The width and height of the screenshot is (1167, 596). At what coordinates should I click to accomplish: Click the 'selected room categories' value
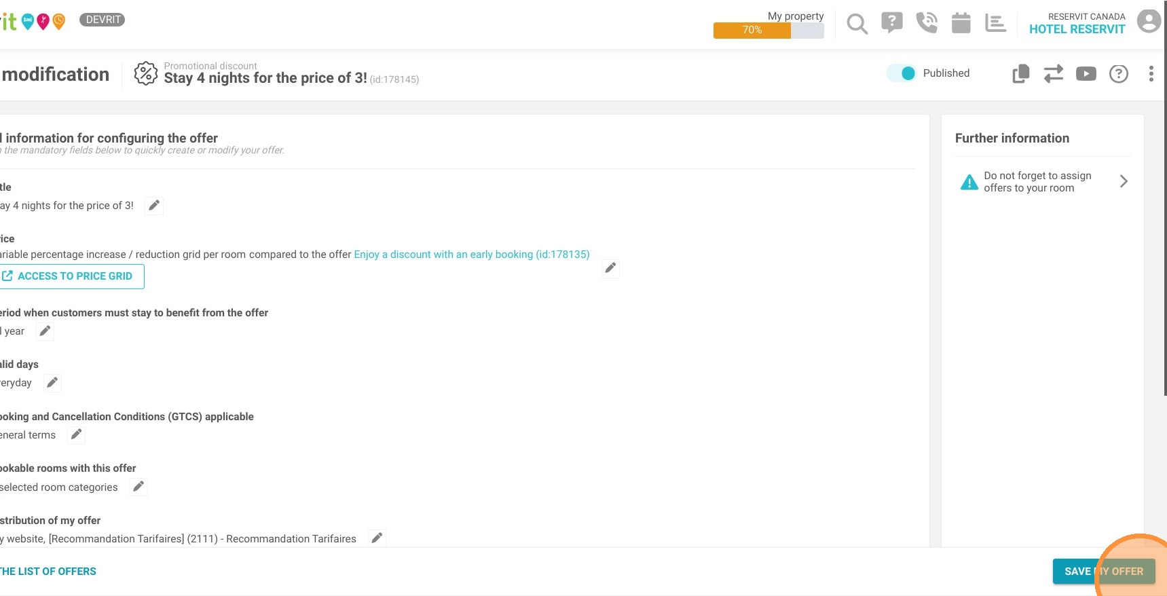[59, 487]
